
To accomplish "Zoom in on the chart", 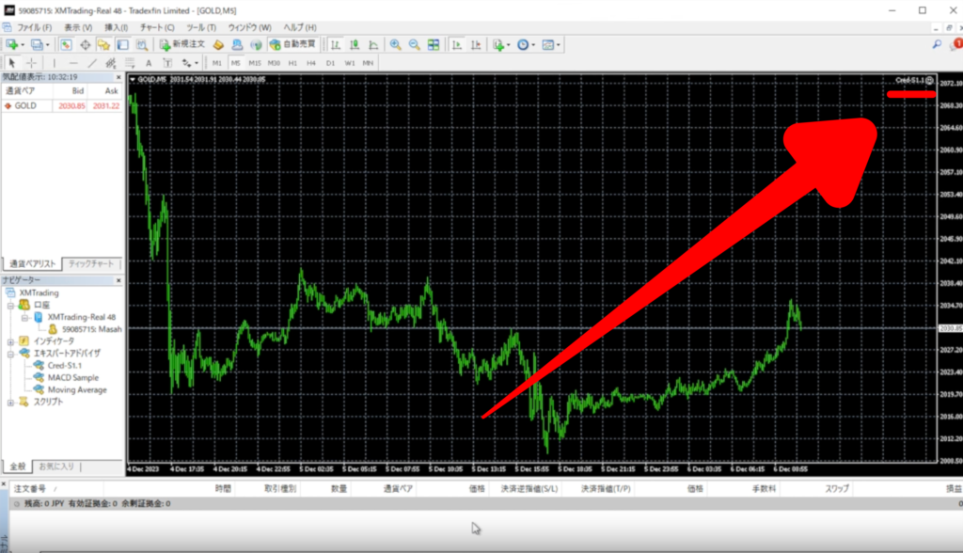I will pos(395,44).
